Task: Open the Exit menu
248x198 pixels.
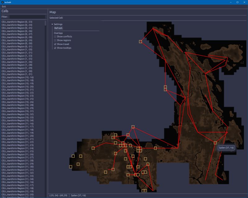Action: 4,6
